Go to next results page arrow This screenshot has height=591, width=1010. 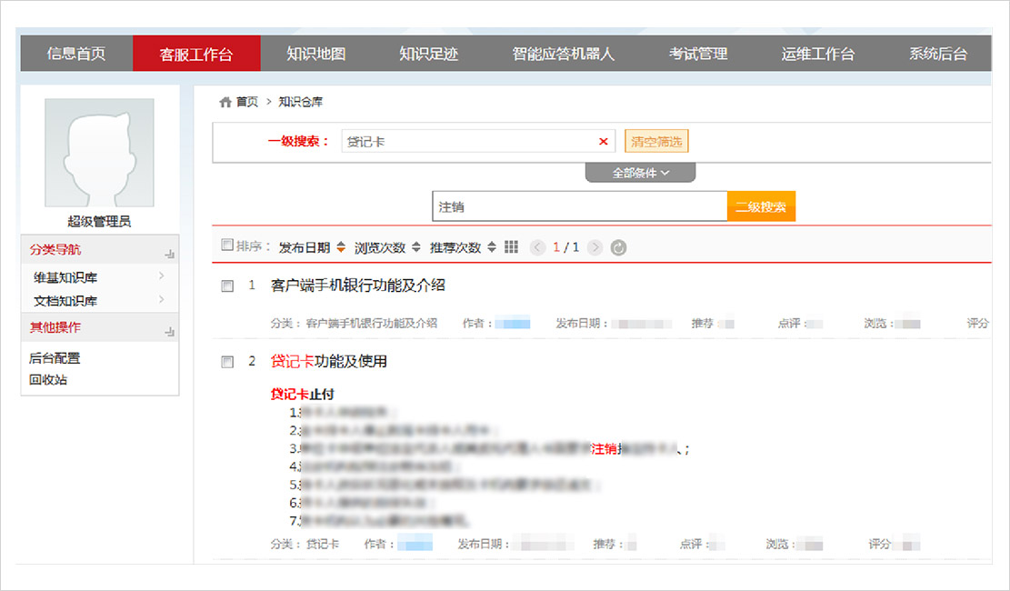coord(595,247)
